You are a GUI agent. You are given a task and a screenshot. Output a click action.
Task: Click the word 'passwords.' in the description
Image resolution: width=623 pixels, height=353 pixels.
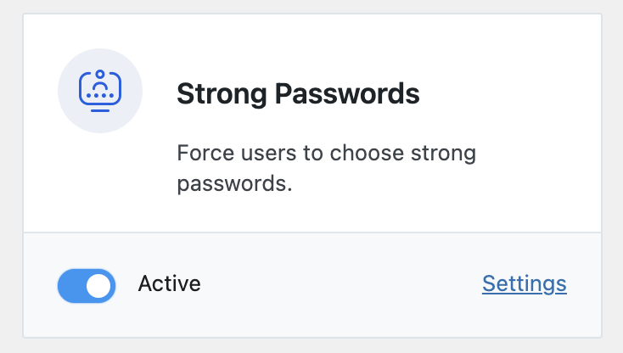[234, 184]
